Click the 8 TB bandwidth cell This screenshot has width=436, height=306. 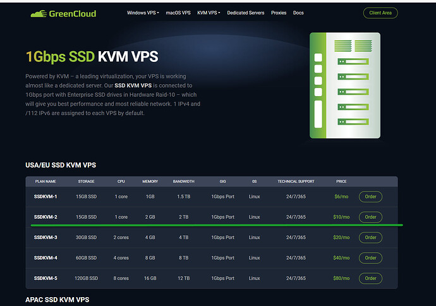(x=183, y=258)
